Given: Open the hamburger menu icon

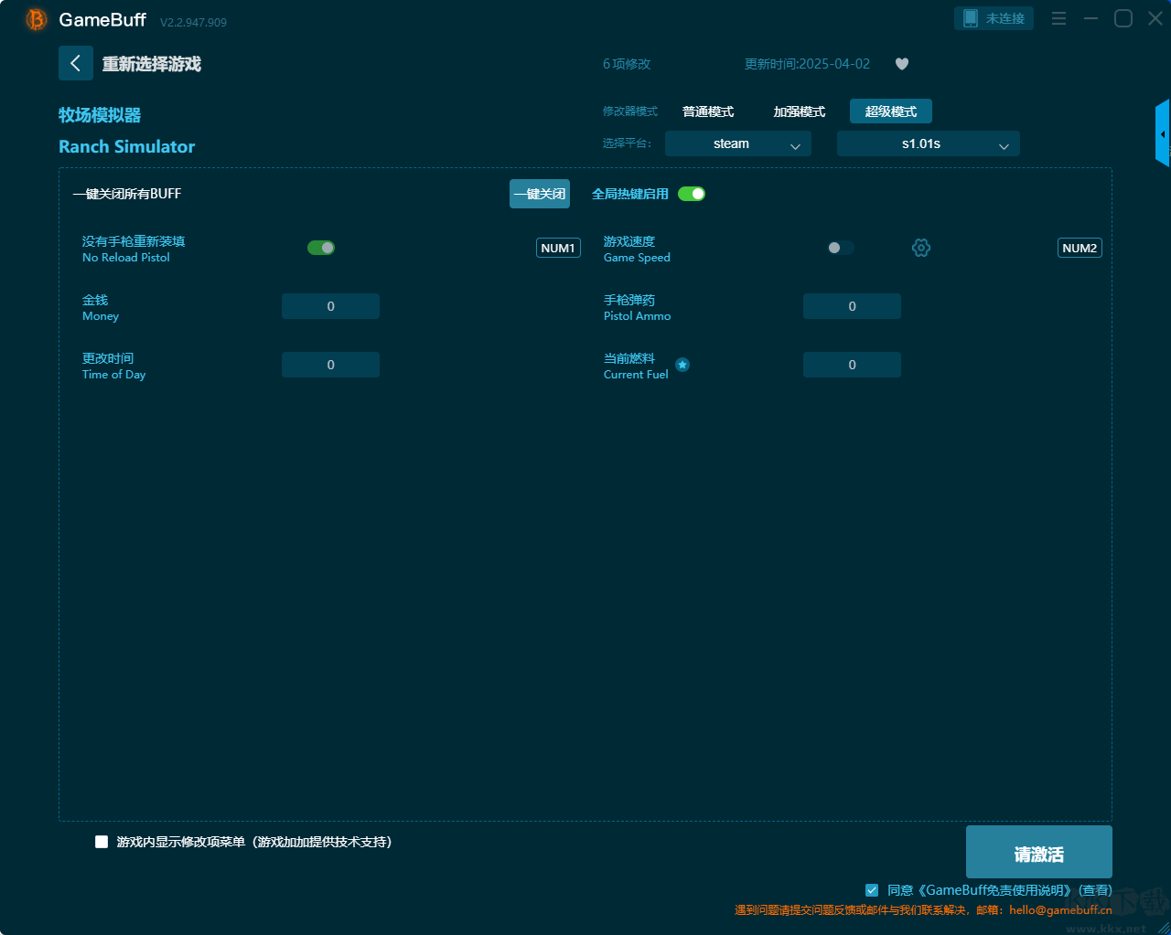Looking at the screenshot, I should pyautogui.click(x=1058, y=17).
